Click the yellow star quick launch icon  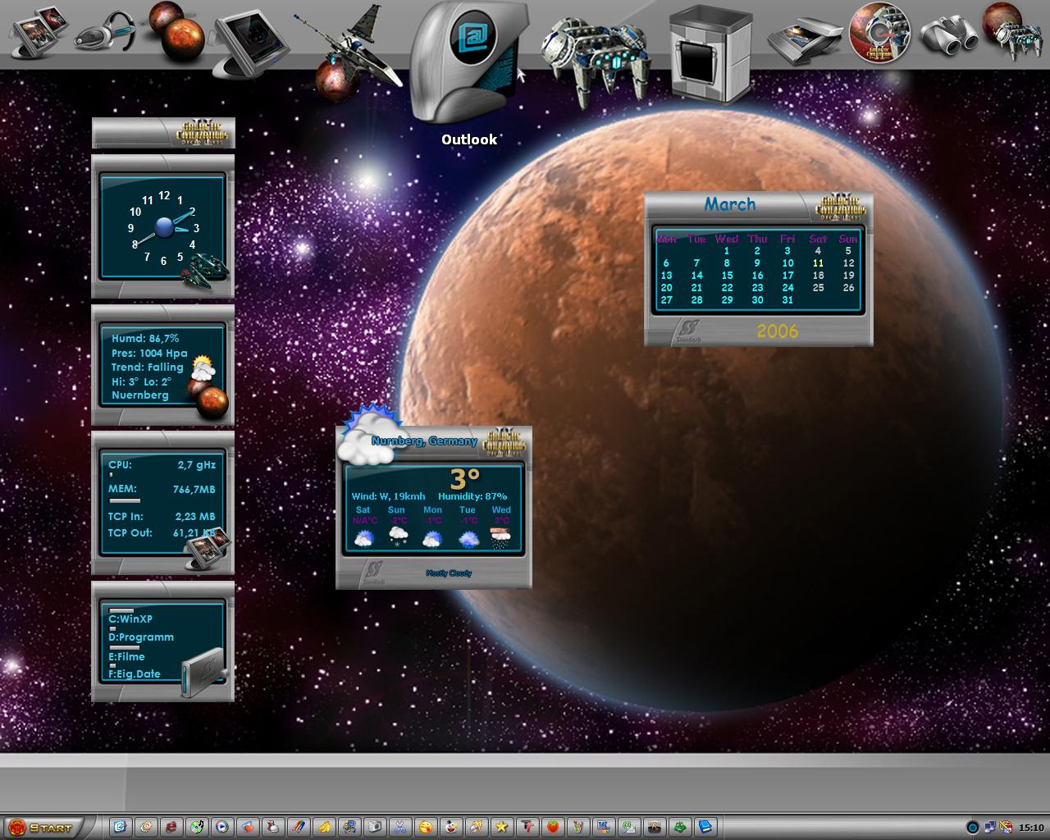[x=502, y=827]
